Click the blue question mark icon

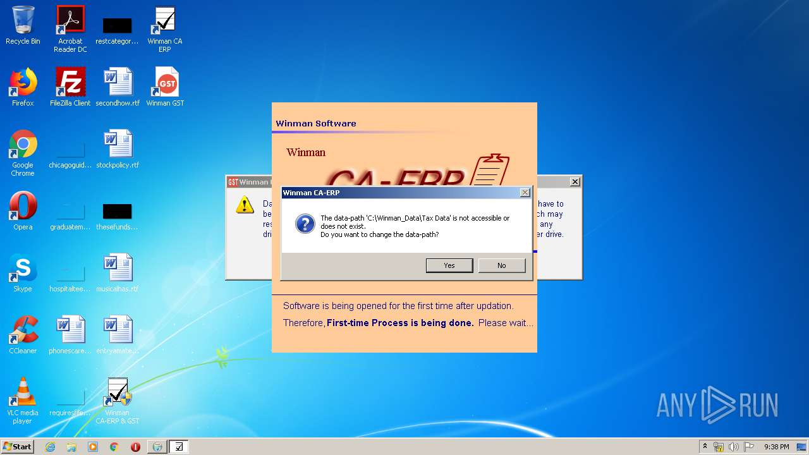coord(305,224)
